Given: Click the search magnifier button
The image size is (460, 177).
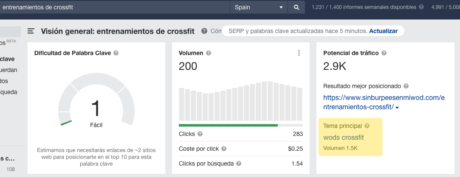Looking at the screenshot, I should tap(296, 7).
